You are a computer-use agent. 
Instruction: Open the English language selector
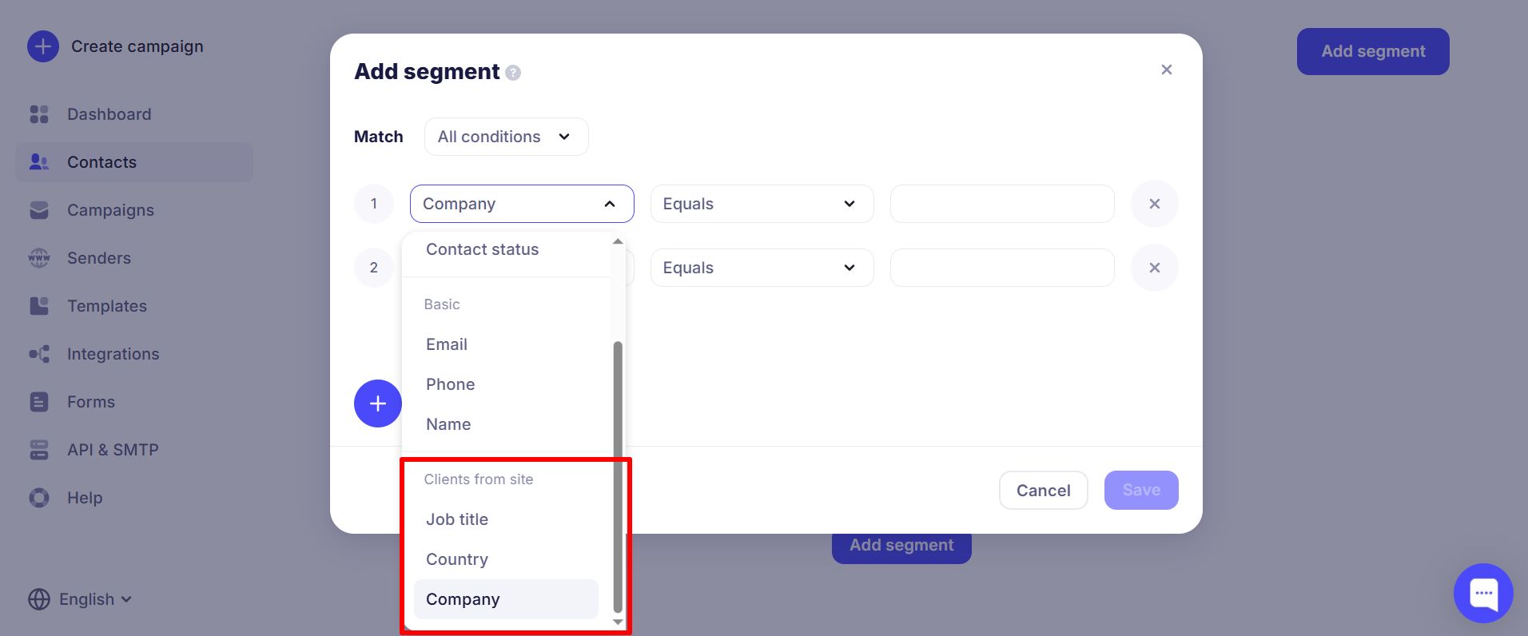tap(80, 599)
